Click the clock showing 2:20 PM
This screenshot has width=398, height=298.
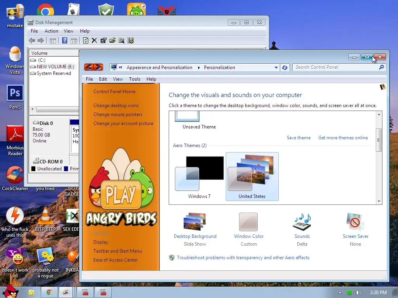tap(379, 293)
